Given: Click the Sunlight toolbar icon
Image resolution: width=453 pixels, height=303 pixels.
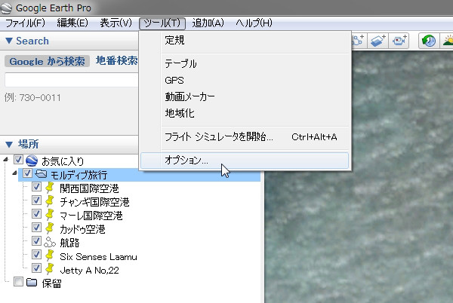Looking at the screenshot, I should [x=447, y=41].
